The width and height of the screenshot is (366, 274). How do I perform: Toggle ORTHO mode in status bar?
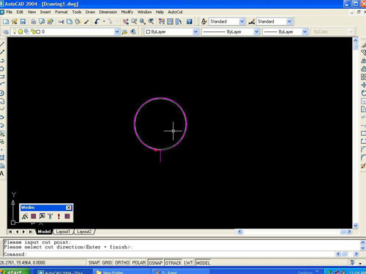[122, 262]
